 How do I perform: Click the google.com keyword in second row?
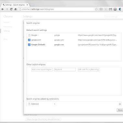point(59,40)
